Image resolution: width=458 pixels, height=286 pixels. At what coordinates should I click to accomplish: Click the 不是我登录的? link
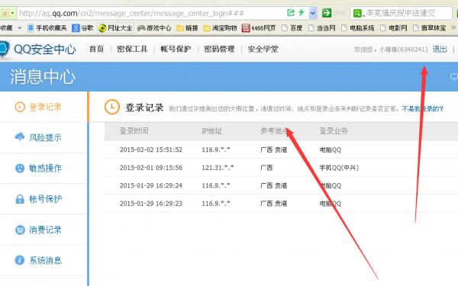(423, 109)
